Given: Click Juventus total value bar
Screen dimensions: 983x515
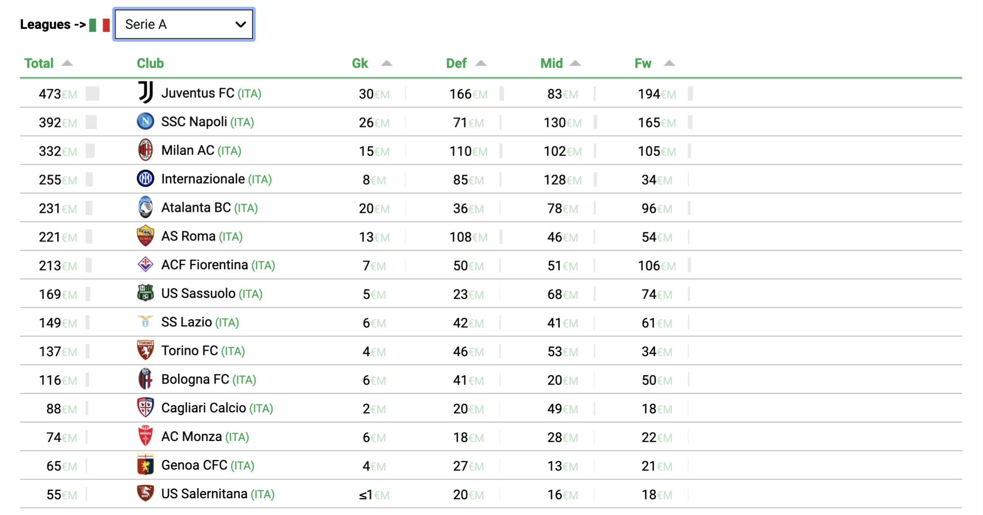Looking at the screenshot, I should click(92, 94).
